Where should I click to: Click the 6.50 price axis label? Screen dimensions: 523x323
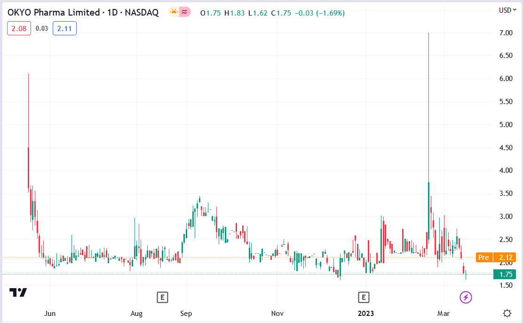[x=506, y=56]
